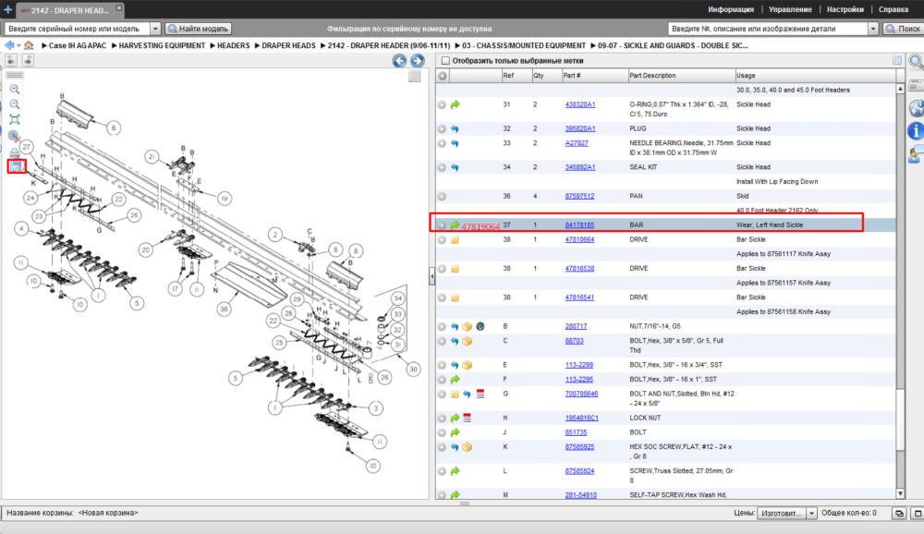Image resolution: width=924 pixels, height=534 pixels.
Task: Click the parts list scroll-down arrow
Action: (x=900, y=494)
